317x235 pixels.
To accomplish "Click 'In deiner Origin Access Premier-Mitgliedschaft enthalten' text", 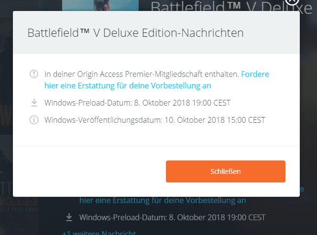I will 142,75.
